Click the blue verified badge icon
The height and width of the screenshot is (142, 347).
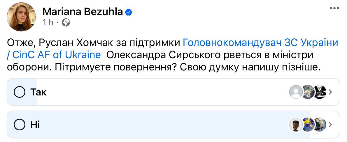129,13
